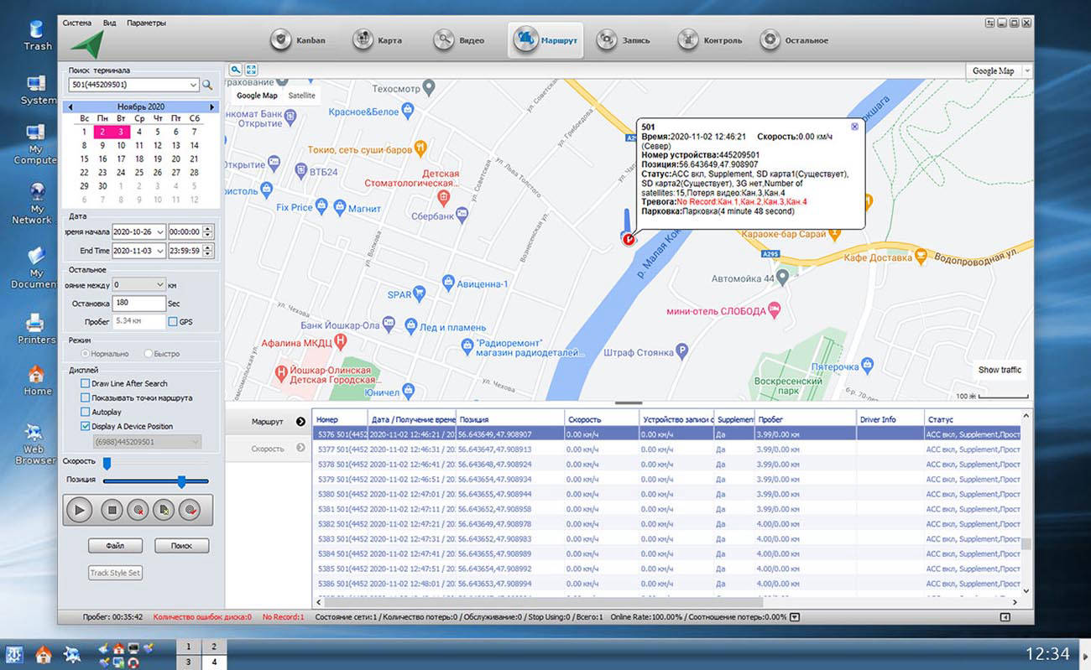Screen dimensions: 1091x670
Task: Click the fullscreen map icon
Action: tap(251, 70)
